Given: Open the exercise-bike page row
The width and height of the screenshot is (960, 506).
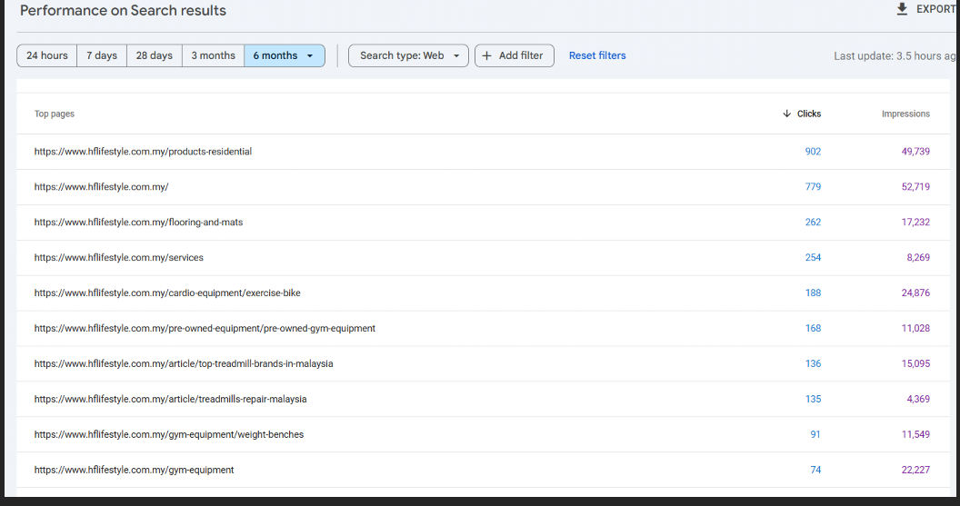Looking at the screenshot, I should coord(167,293).
